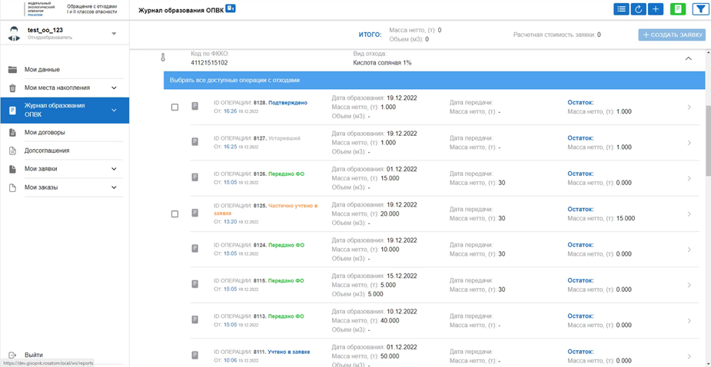Select the Частично учтено в заявке status
The image size is (711, 367).
click(x=266, y=209)
